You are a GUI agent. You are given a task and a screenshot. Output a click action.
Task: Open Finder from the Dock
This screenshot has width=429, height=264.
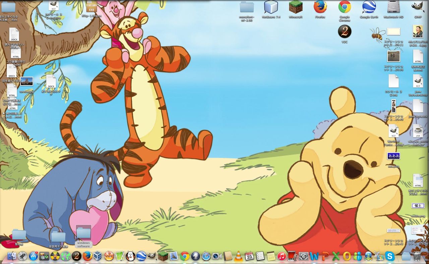click(x=12, y=257)
